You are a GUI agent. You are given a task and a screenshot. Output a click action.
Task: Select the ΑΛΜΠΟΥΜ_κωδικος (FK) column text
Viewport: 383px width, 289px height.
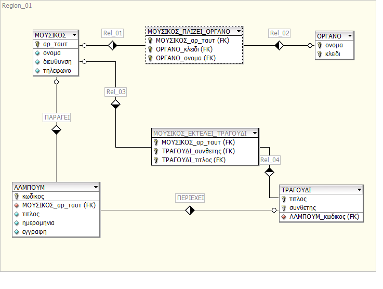pyautogui.click(x=324, y=217)
